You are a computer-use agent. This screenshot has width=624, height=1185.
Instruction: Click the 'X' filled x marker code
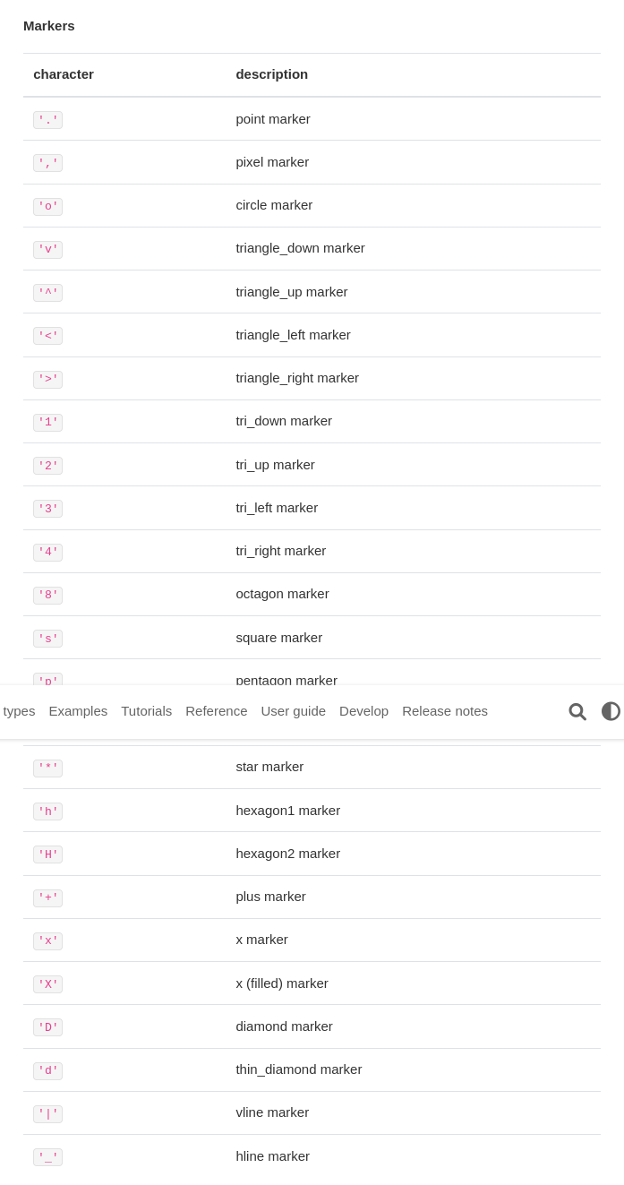coord(48,984)
